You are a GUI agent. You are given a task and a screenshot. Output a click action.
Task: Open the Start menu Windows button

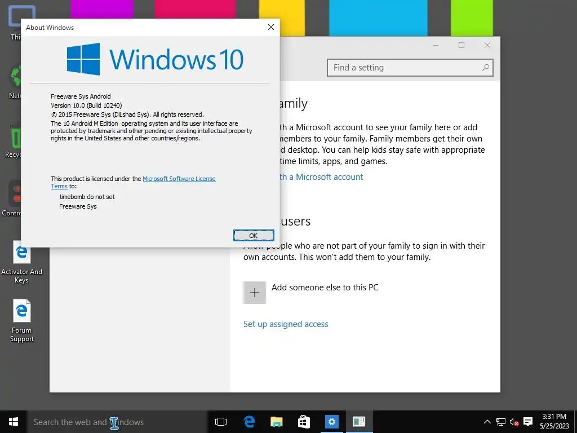pyautogui.click(x=14, y=422)
